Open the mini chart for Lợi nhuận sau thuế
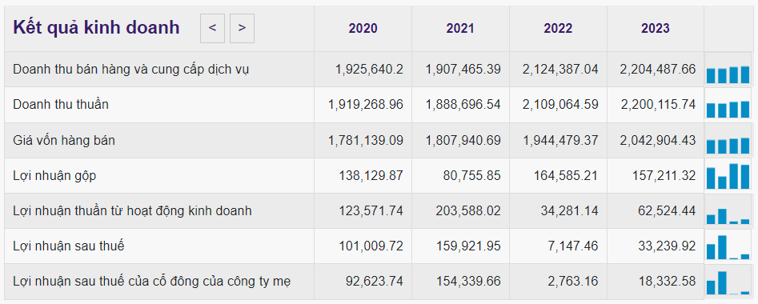The image size is (758, 304). [x=728, y=247]
